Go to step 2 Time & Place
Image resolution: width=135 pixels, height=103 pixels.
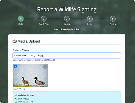44,19
